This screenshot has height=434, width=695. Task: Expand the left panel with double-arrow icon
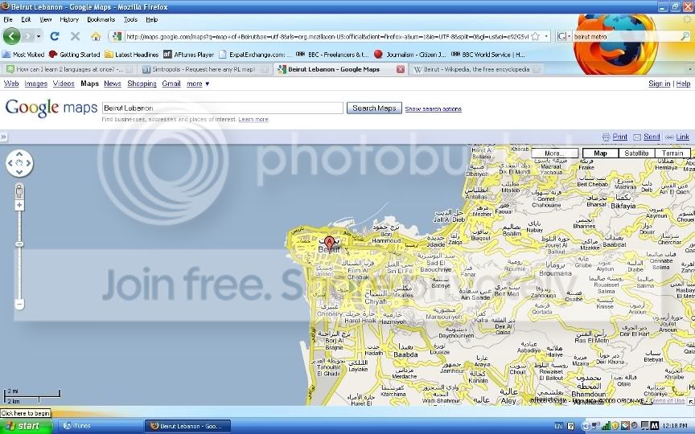tap(3, 137)
